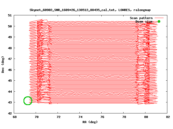Click the x-axis tick label 68
Screen dimensions: 173x129
15,117
